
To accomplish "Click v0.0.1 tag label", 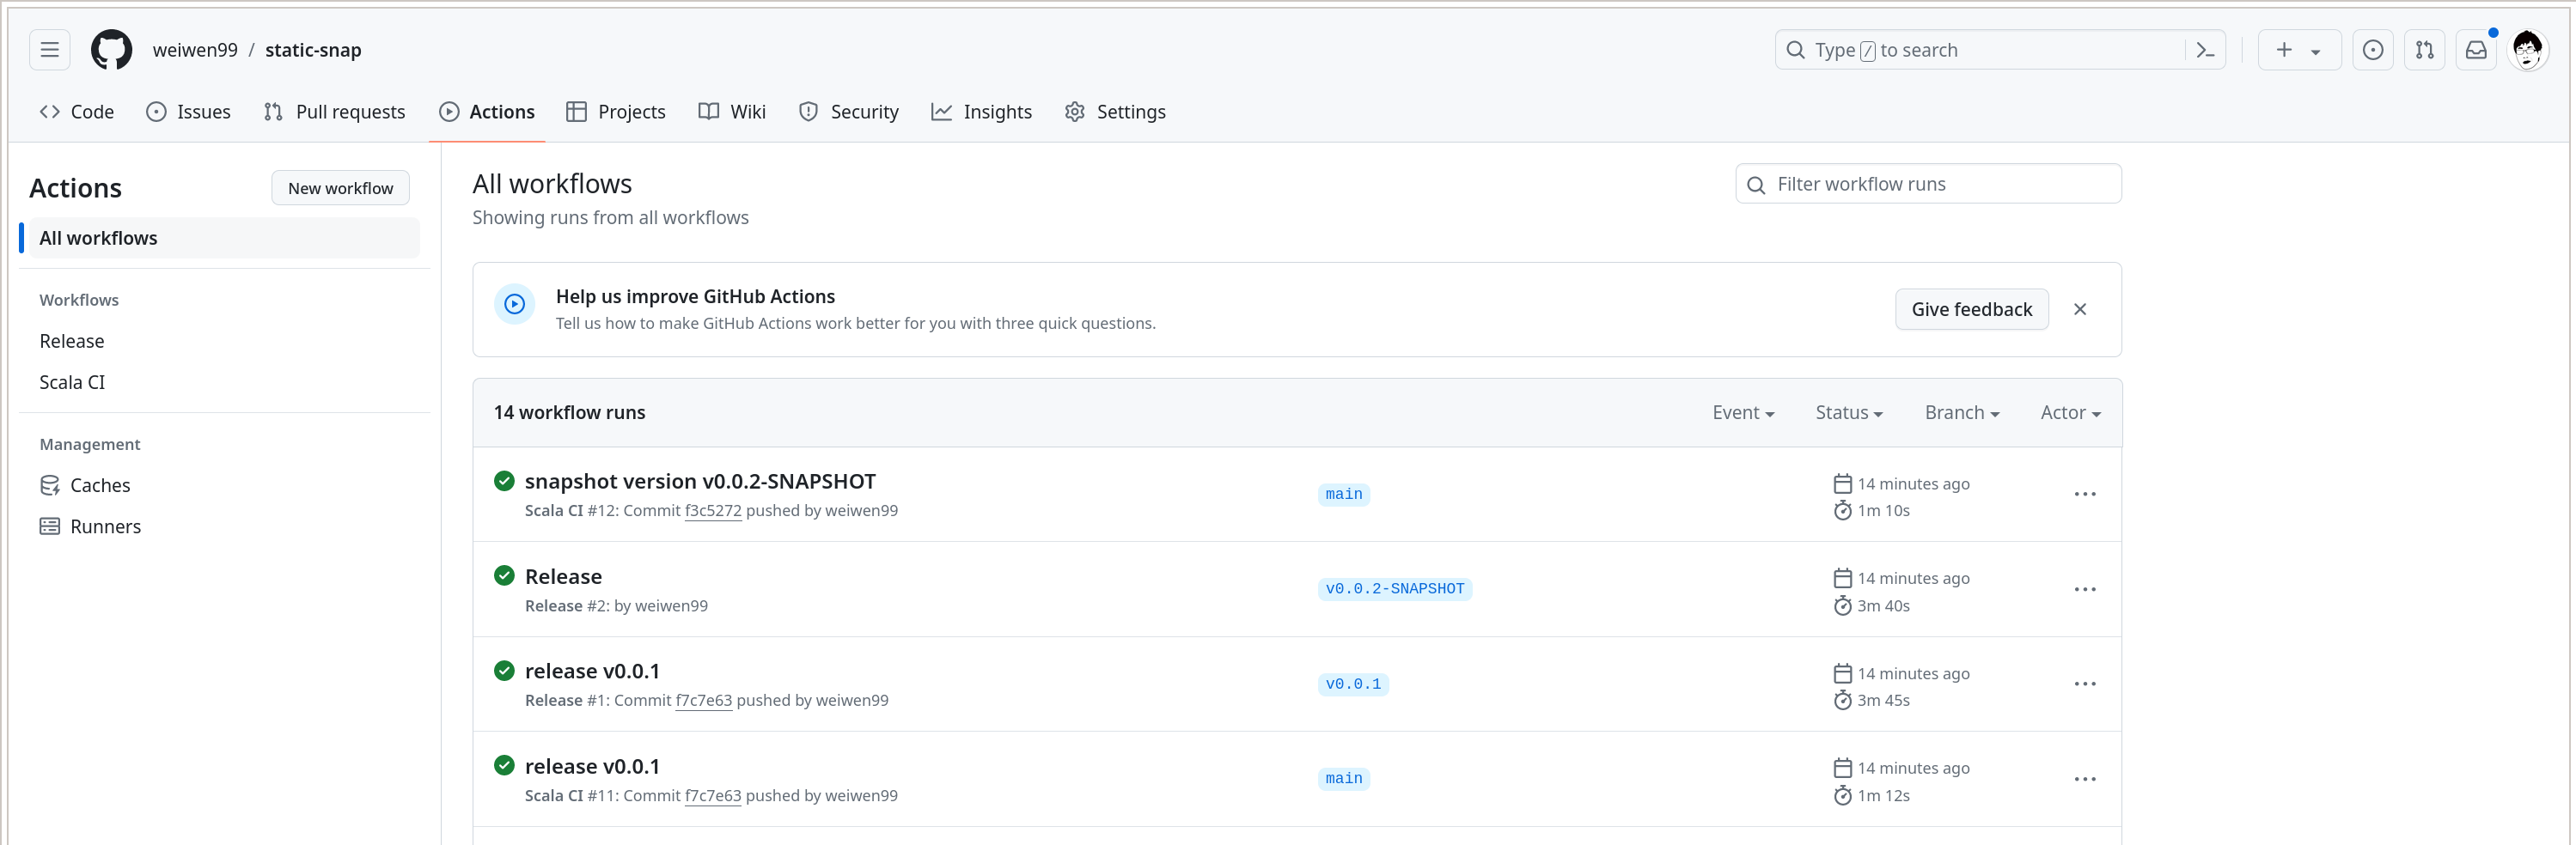I will 1353,684.
